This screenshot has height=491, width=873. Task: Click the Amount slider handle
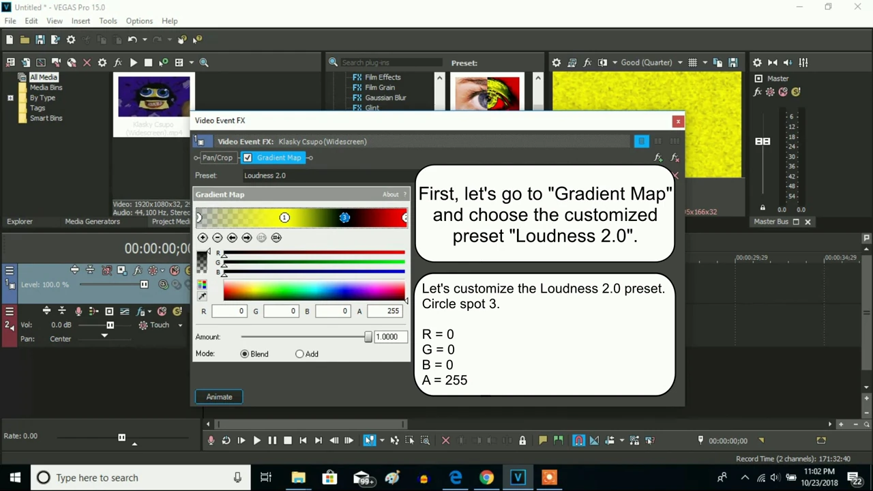click(368, 337)
